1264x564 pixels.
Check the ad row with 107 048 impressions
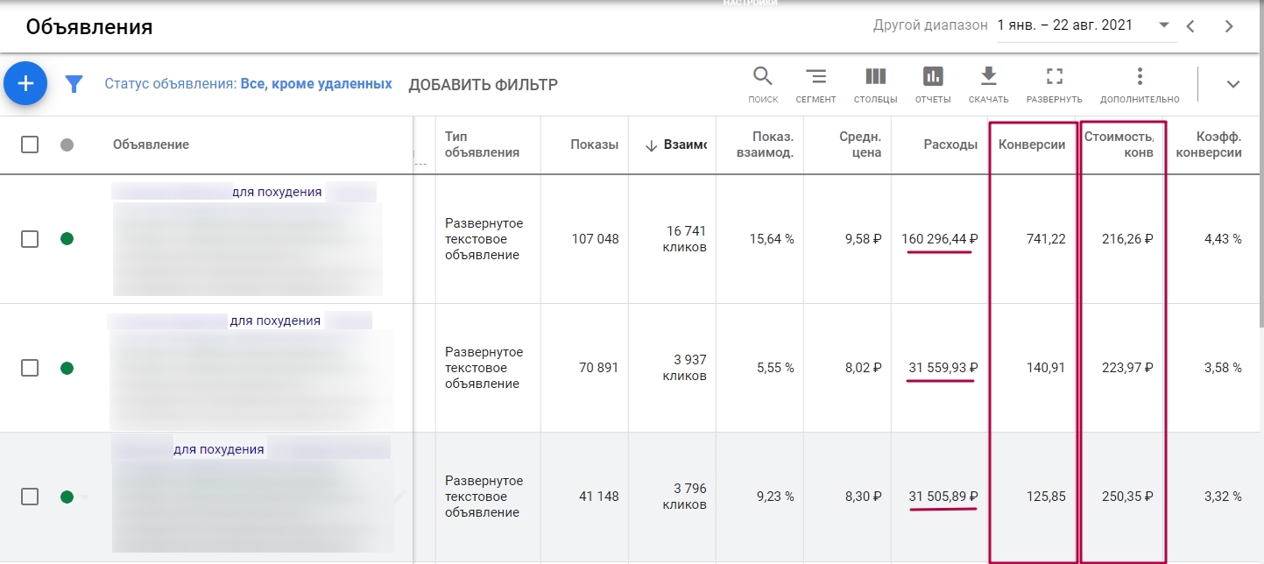[x=30, y=239]
